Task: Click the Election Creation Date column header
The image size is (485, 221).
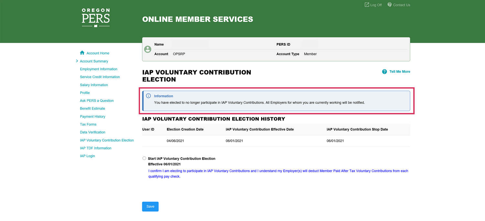Action: tap(185, 129)
